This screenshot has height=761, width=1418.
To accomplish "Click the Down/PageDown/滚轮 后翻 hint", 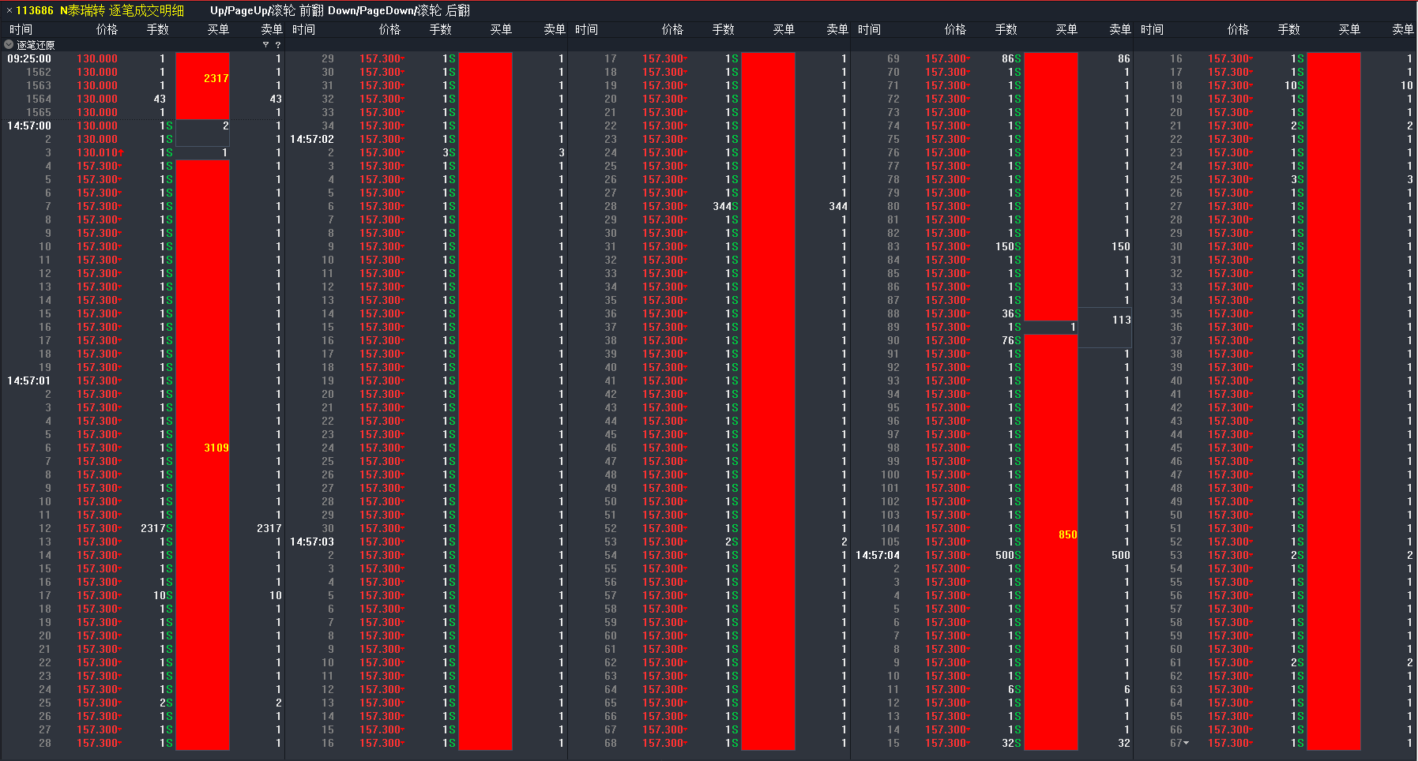I will point(399,11).
